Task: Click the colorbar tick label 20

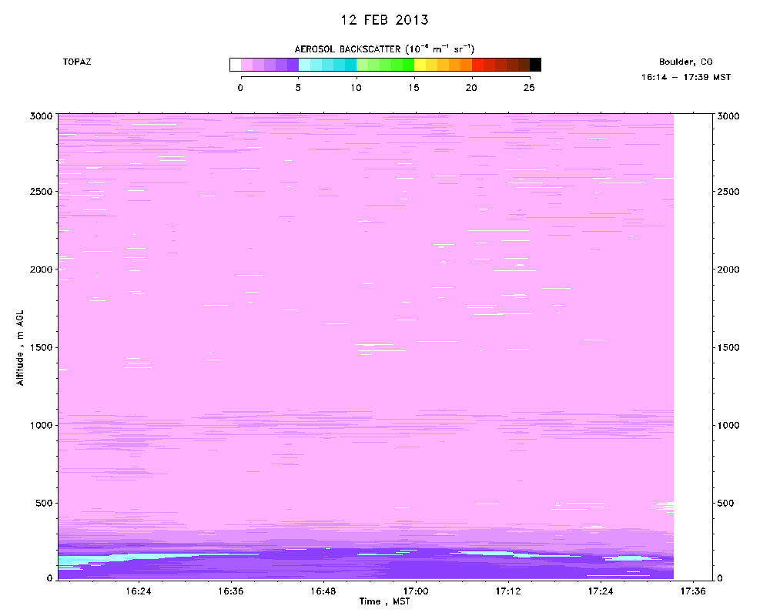Action: (x=471, y=88)
